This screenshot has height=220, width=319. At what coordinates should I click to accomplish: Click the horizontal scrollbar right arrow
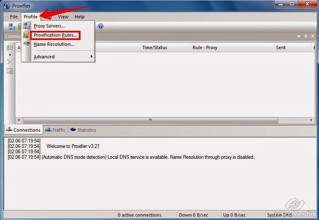[x=311, y=120]
